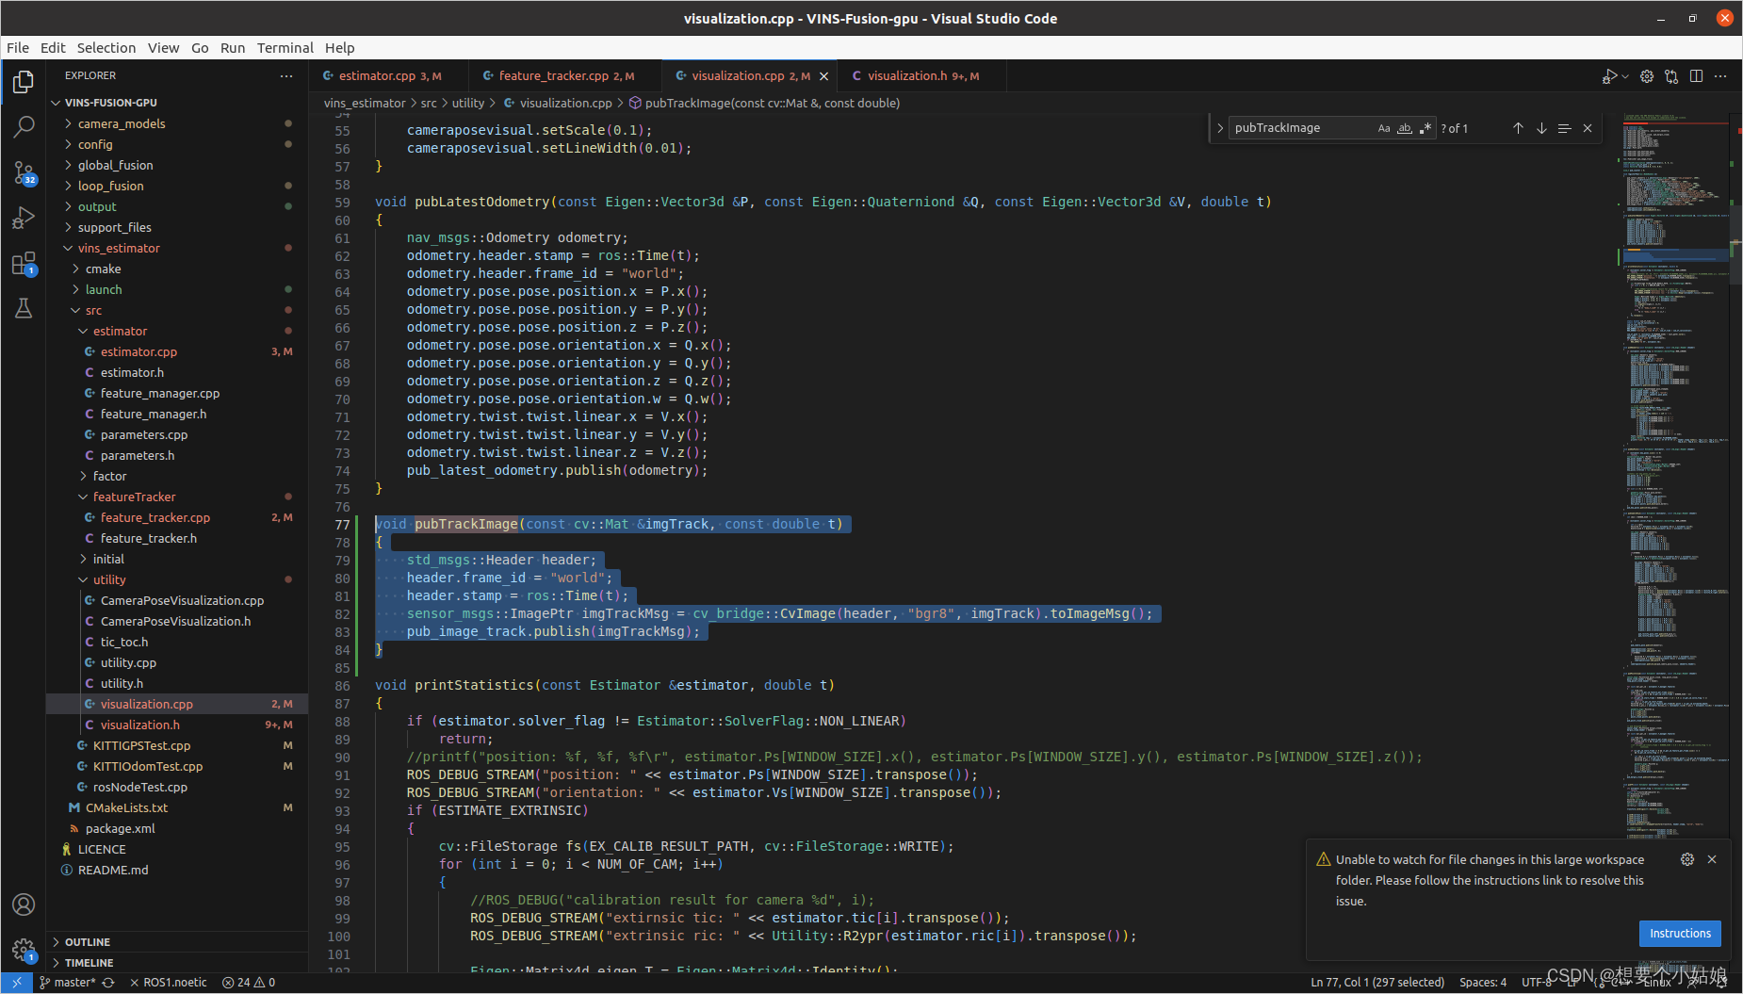Enable regular expression search

click(1425, 128)
